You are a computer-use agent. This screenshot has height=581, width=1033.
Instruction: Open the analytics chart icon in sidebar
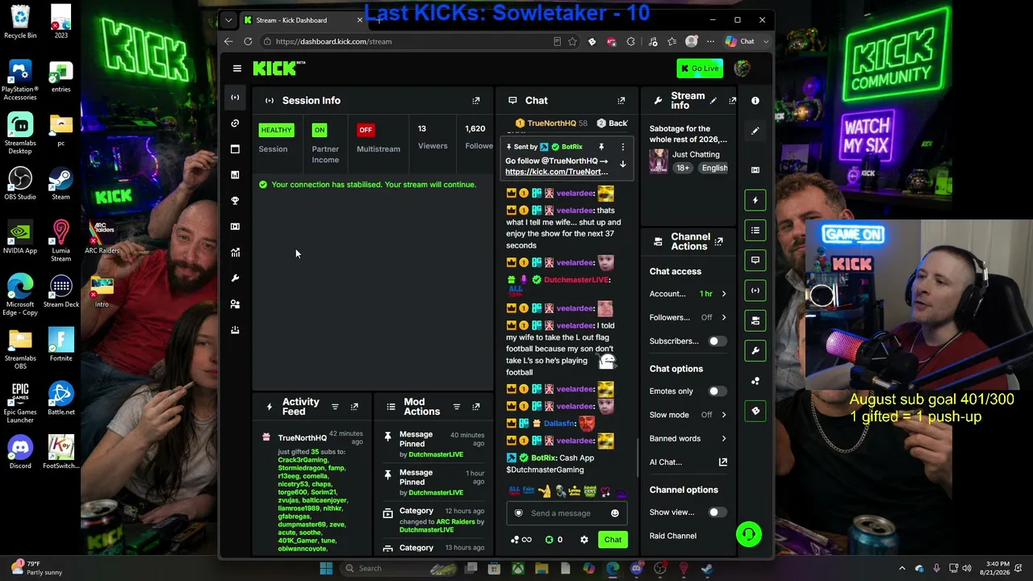point(235,253)
